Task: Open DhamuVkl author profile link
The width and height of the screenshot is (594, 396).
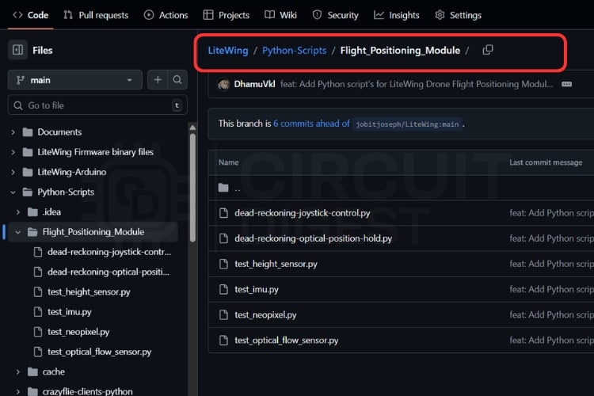Action: click(x=254, y=84)
